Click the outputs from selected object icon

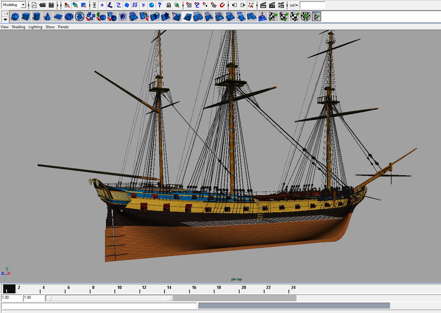243,5
